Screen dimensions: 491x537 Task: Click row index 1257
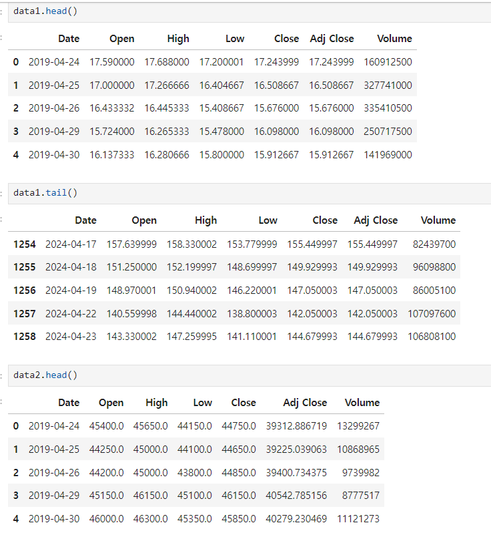pos(24,314)
